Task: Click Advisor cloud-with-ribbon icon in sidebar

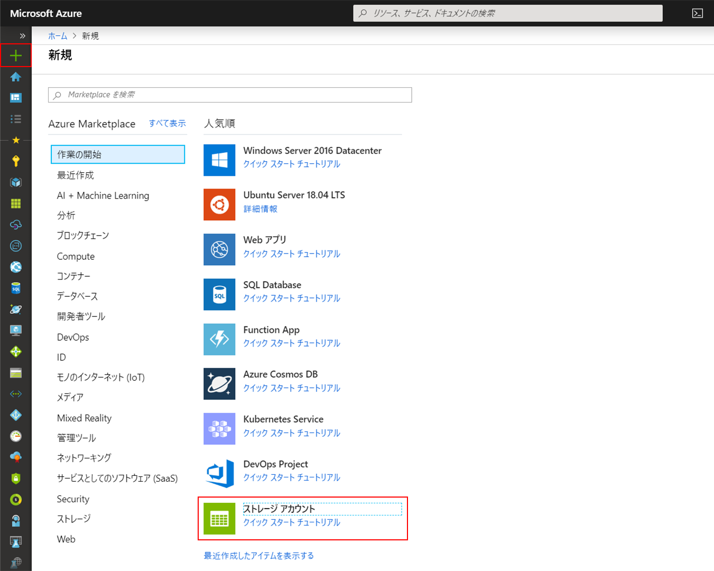Action: [16, 457]
